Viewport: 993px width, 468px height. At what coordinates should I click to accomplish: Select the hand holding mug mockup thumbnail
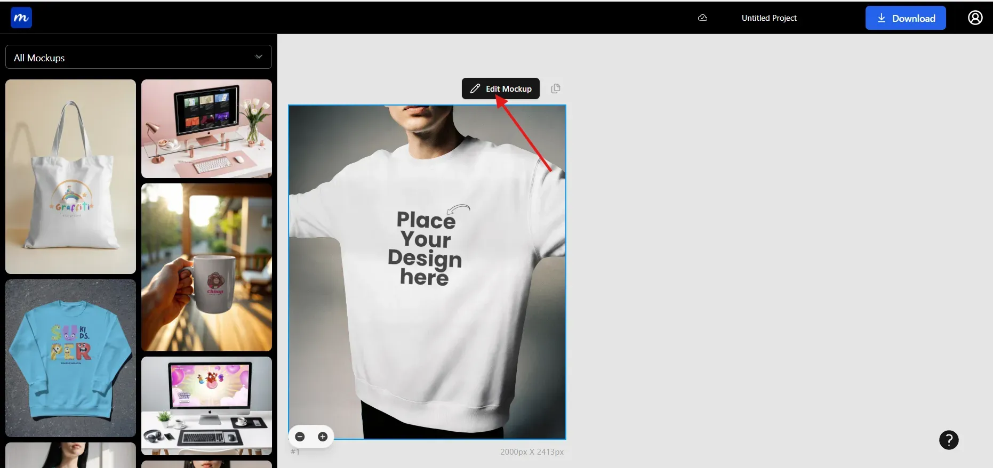206,267
